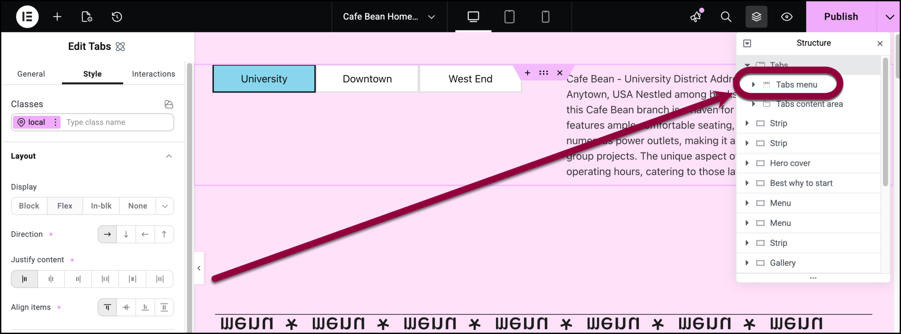Image resolution: width=901 pixels, height=334 pixels.
Task: Open the Interactions tab
Action: pos(153,74)
